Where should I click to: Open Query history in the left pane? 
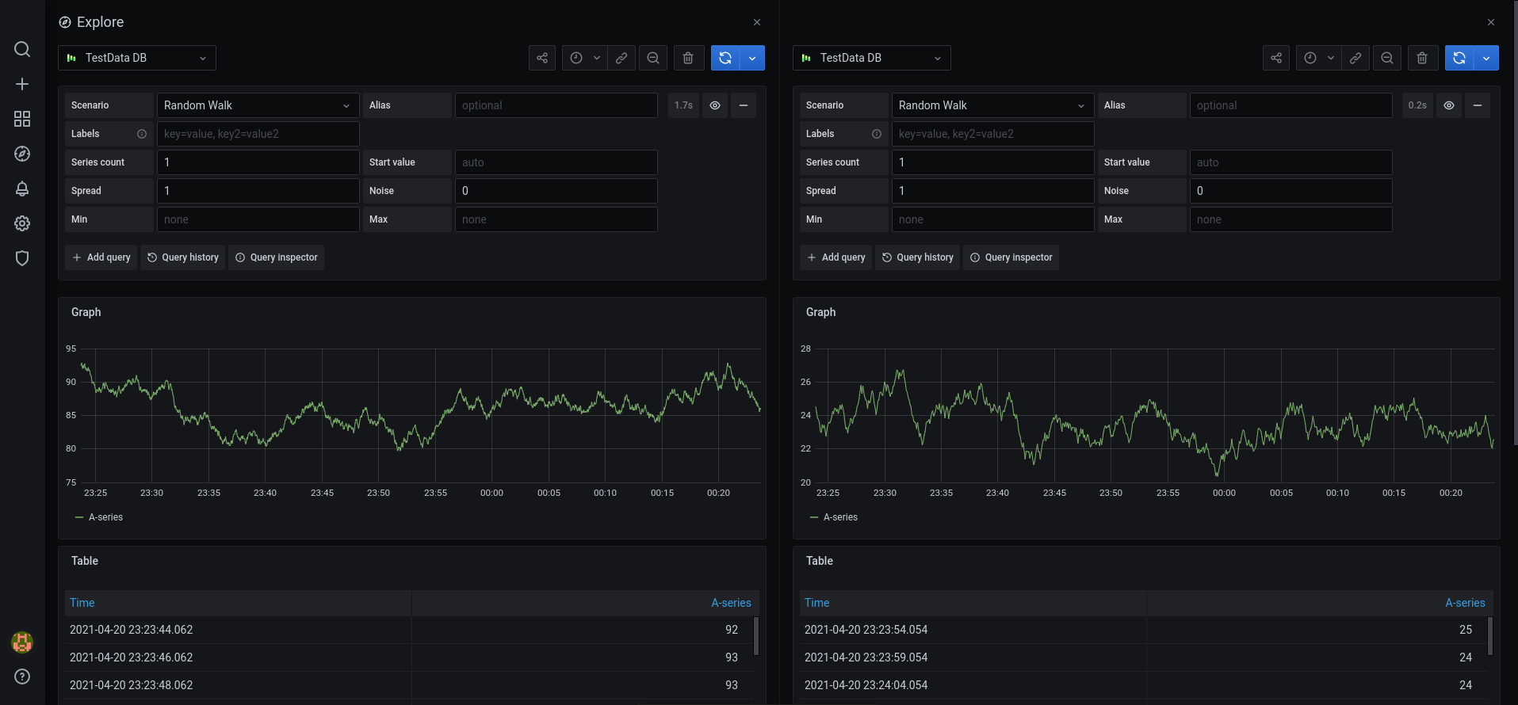(183, 257)
